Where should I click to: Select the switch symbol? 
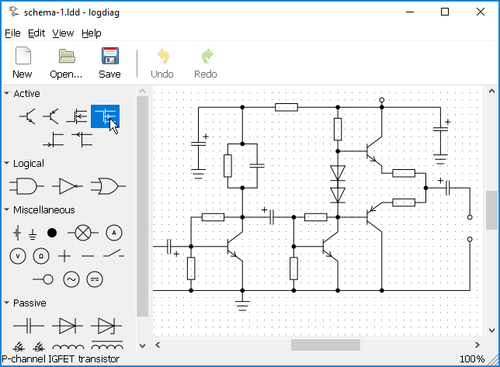pyautogui.click(x=113, y=255)
